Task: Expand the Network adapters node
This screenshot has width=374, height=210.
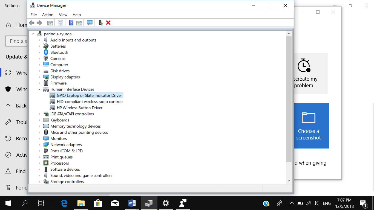Action: click(39, 145)
